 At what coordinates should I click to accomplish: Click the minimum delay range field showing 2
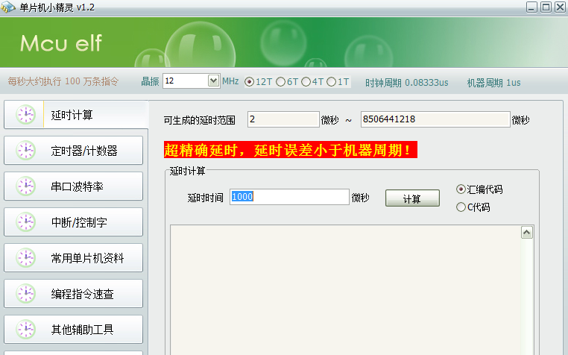[x=283, y=119]
